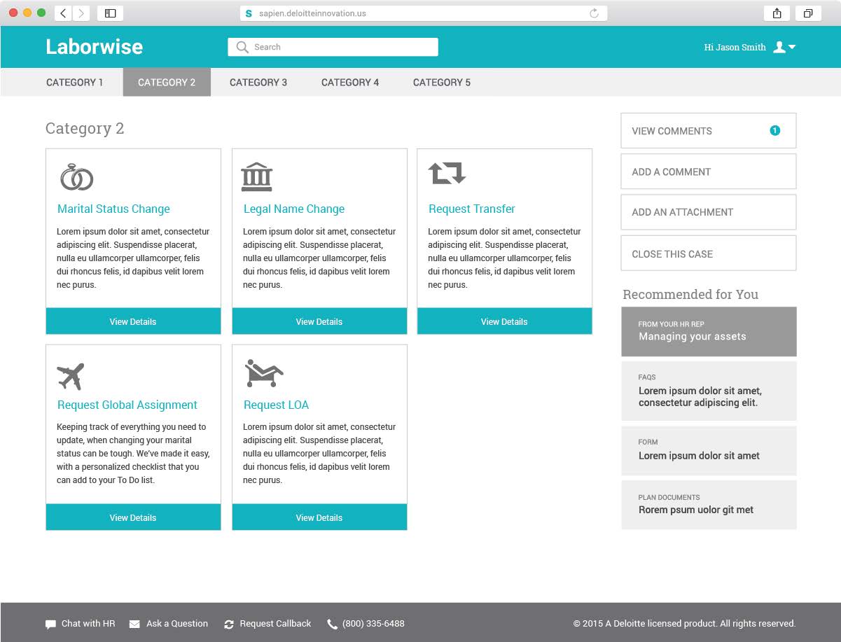Open the Category 3 tab

coord(258,82)
